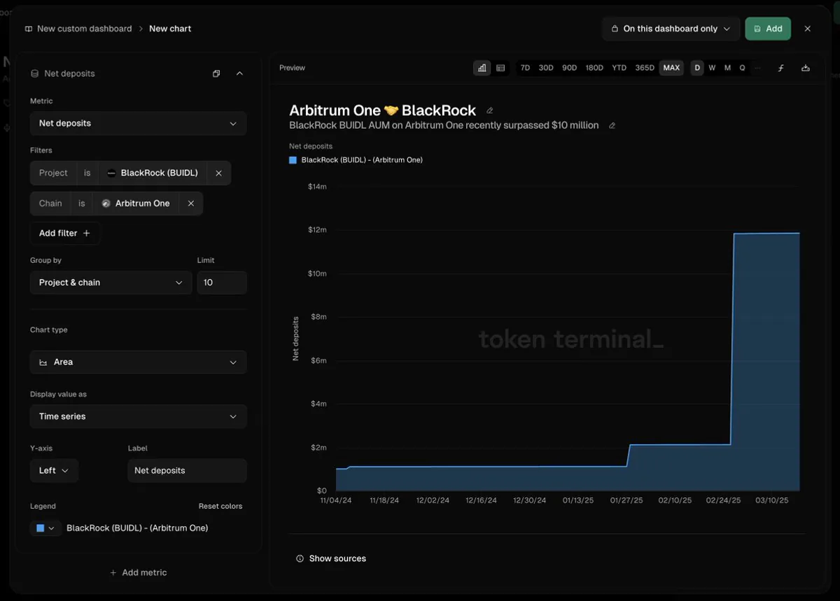
Task: Click the Limit input field showing 10
Action: pos(222,283)
